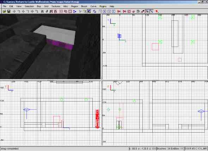Use the Select Inside tool
This screenshot has width=208, height=151.
tap(56, 11)
